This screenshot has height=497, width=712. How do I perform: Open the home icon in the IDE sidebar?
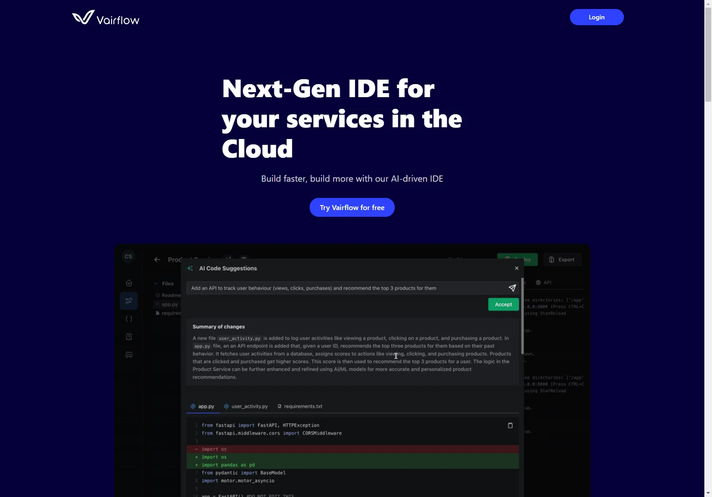coord(129,283)
